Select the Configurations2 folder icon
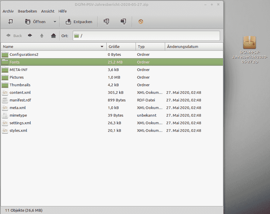Viewport: 270px width, 214px height. tap(5, 54)
